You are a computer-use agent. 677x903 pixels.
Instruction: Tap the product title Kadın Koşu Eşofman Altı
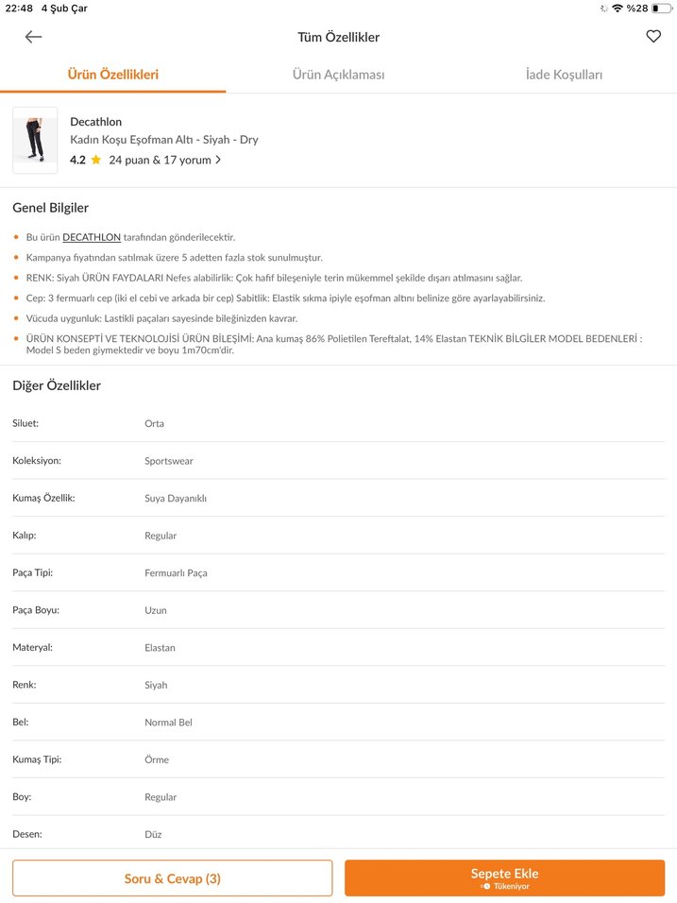(163, 140)
